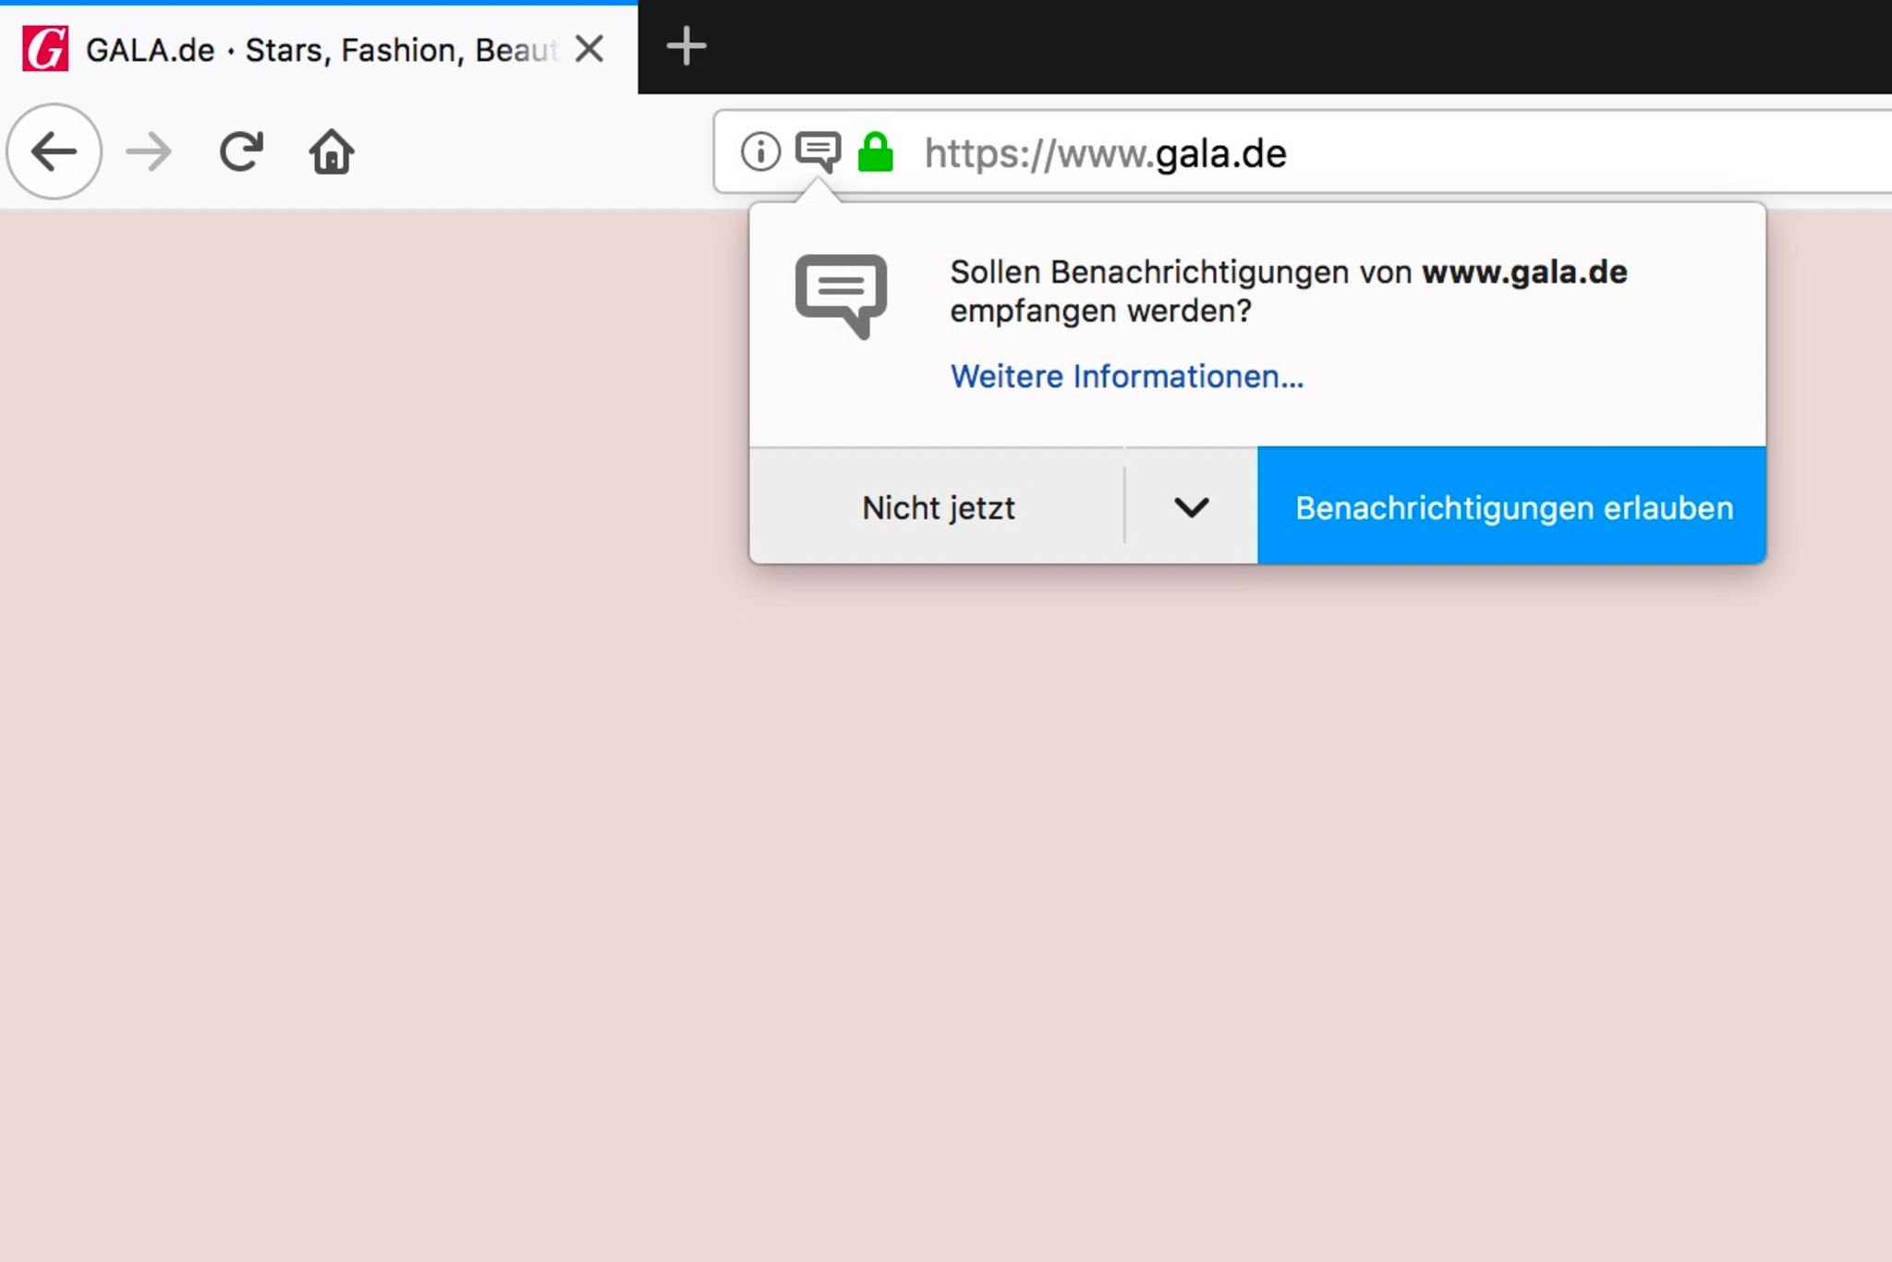Screen dimensions: 1892x1262
Task: Click Benachrichtigungen erlauben
Action: tap(1512, 506)
